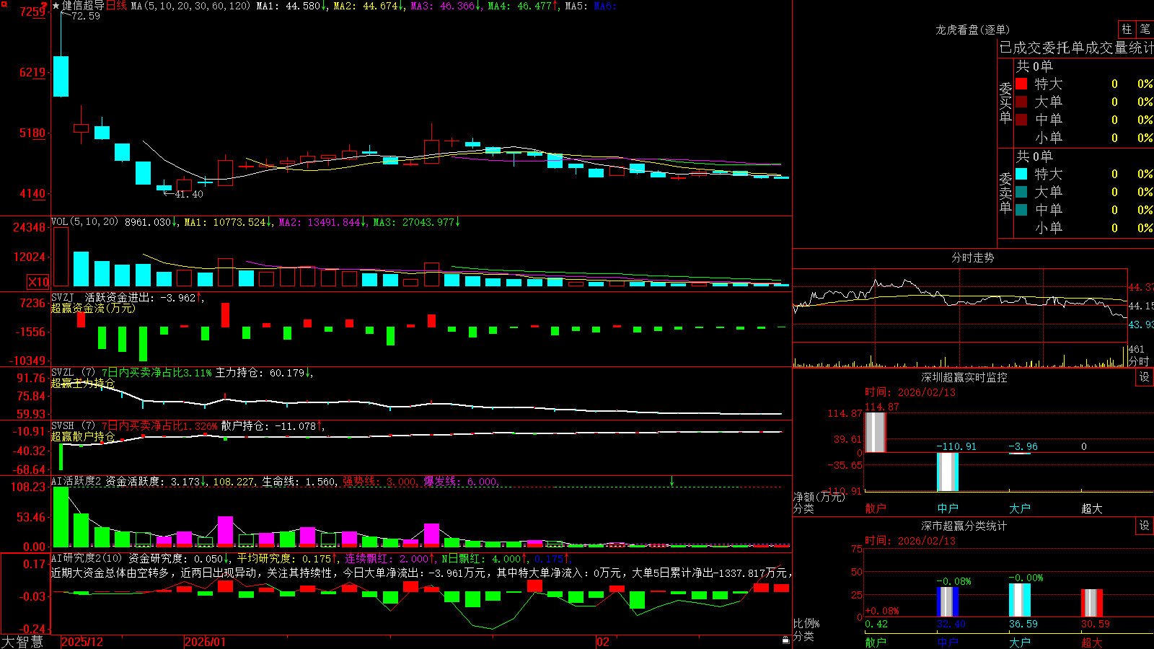Click the 委卖单 vertical label
The width and height of the screenshot is (1154, 649).
[1005, 193]
